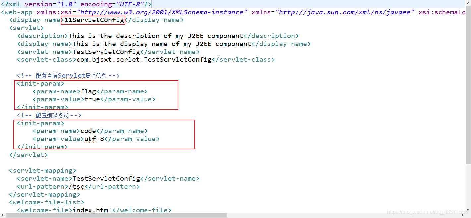Click the param-value utf-8
Viewport: 471px width, 218px height.
pos(94,139)
